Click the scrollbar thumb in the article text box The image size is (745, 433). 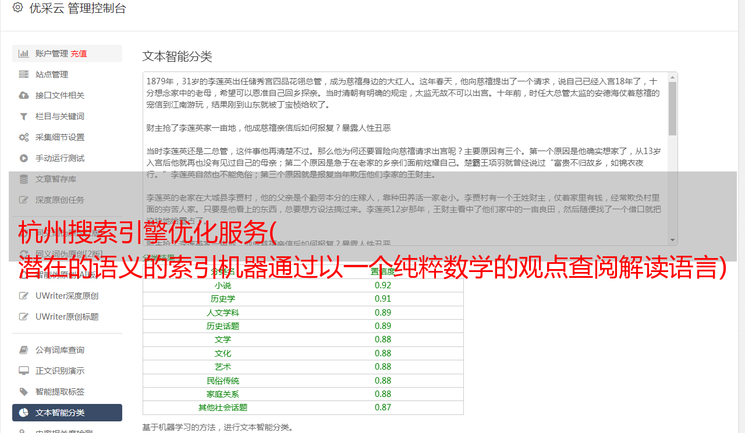672,109
